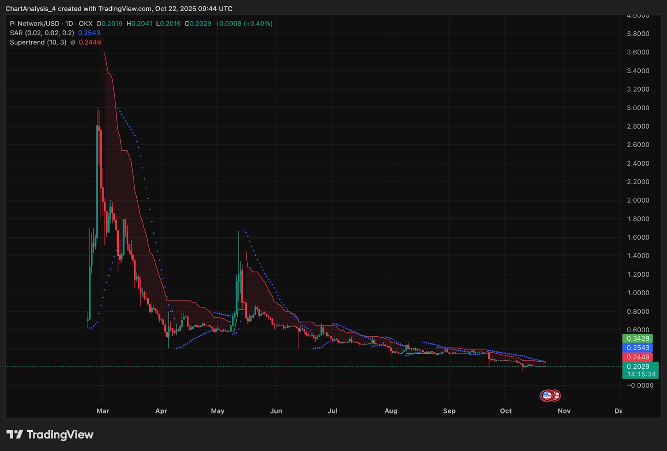667x451 pixels.
Task: Click the 1.0000 level on the price axis
Action: tap(638, 293)
